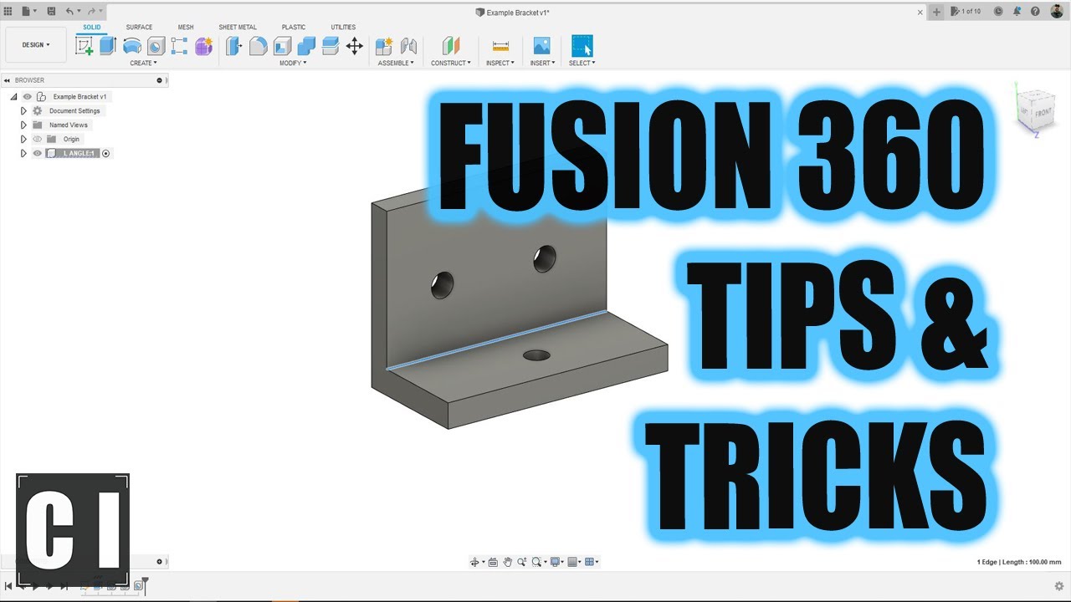Expand the MODIFY menu
This screenshot has width=1071, height=602.
(x=293, y=63)
